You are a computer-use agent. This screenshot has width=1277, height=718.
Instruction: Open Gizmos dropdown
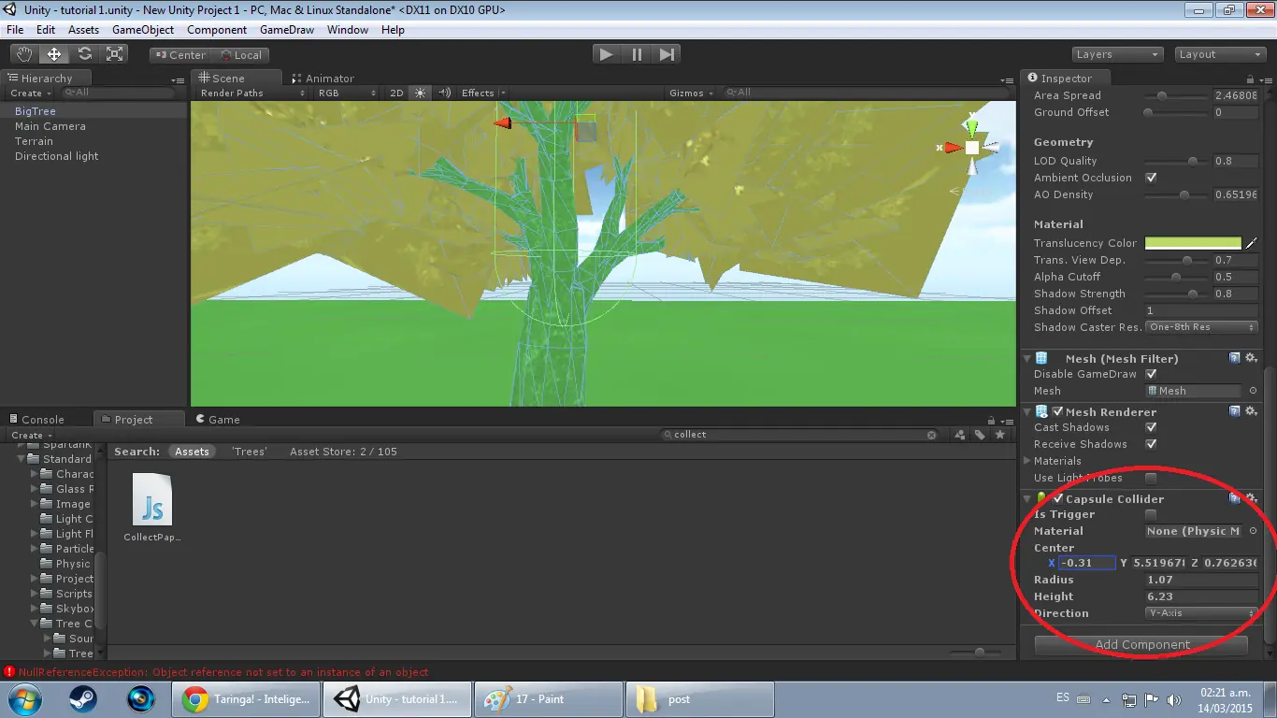(x=692, y=93)
